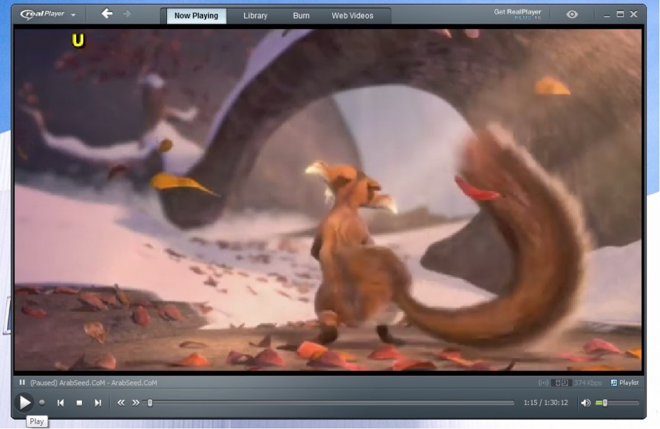This screenshot has height=429, width=660.
Task: Click the Record dot button
Action: click(42, 402)
